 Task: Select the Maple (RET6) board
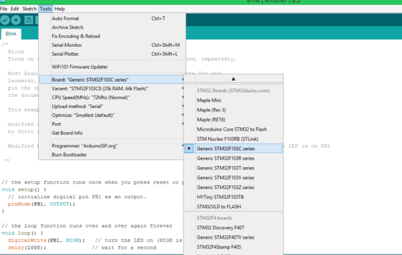pos(234,120)
